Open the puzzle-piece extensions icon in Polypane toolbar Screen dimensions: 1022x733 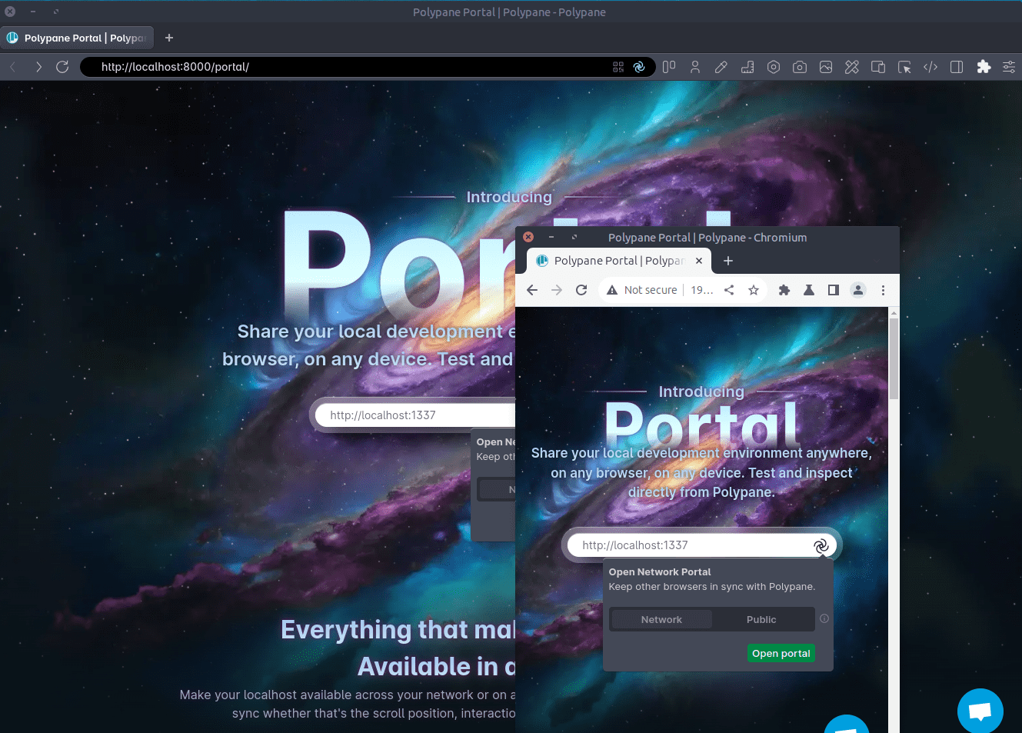984,67
